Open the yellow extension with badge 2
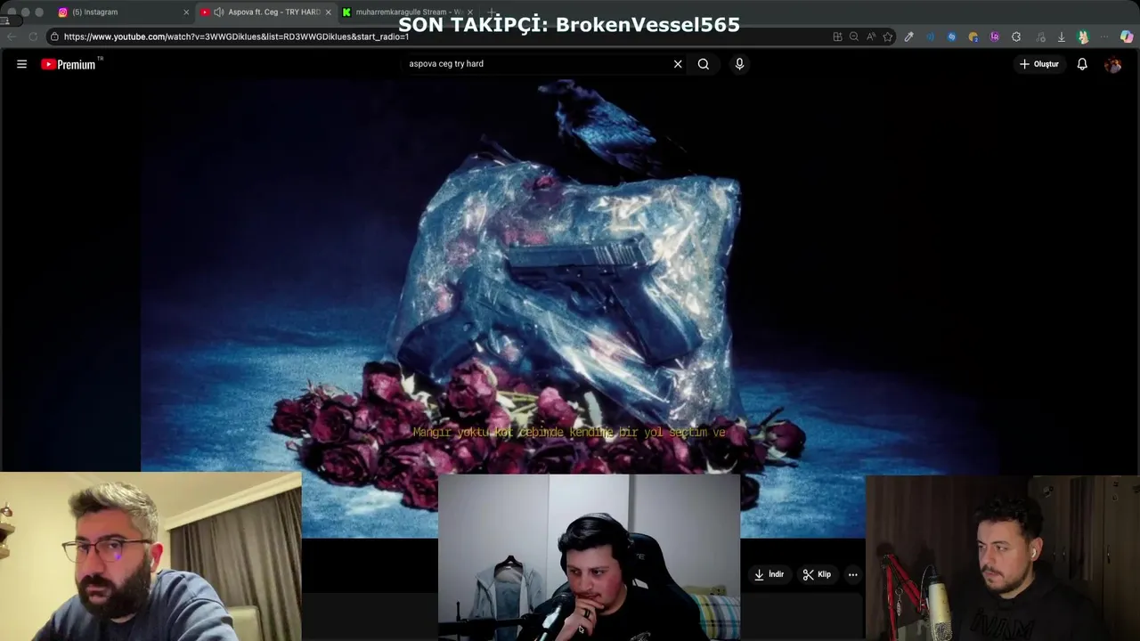This screenshot has width=1140, height=641. point(973,37)
